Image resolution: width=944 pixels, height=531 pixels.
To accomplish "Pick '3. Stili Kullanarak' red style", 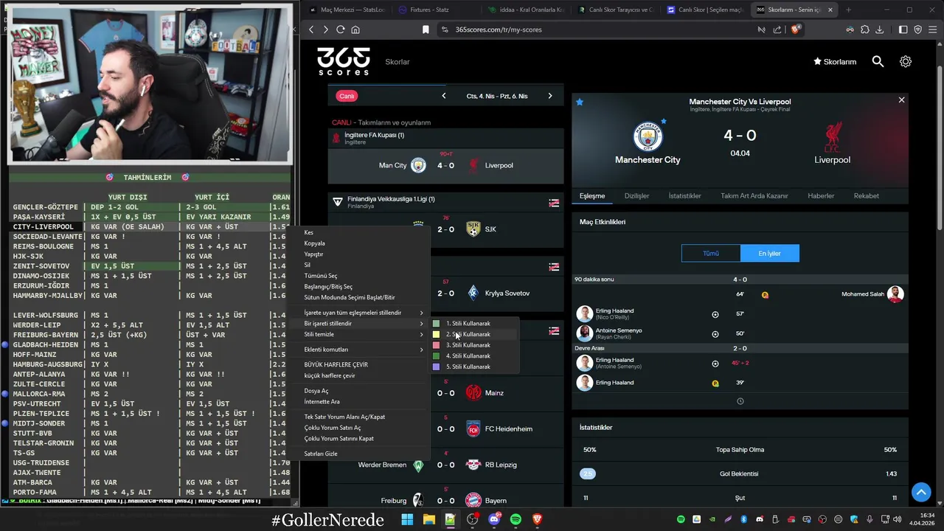I will [474, 345].
